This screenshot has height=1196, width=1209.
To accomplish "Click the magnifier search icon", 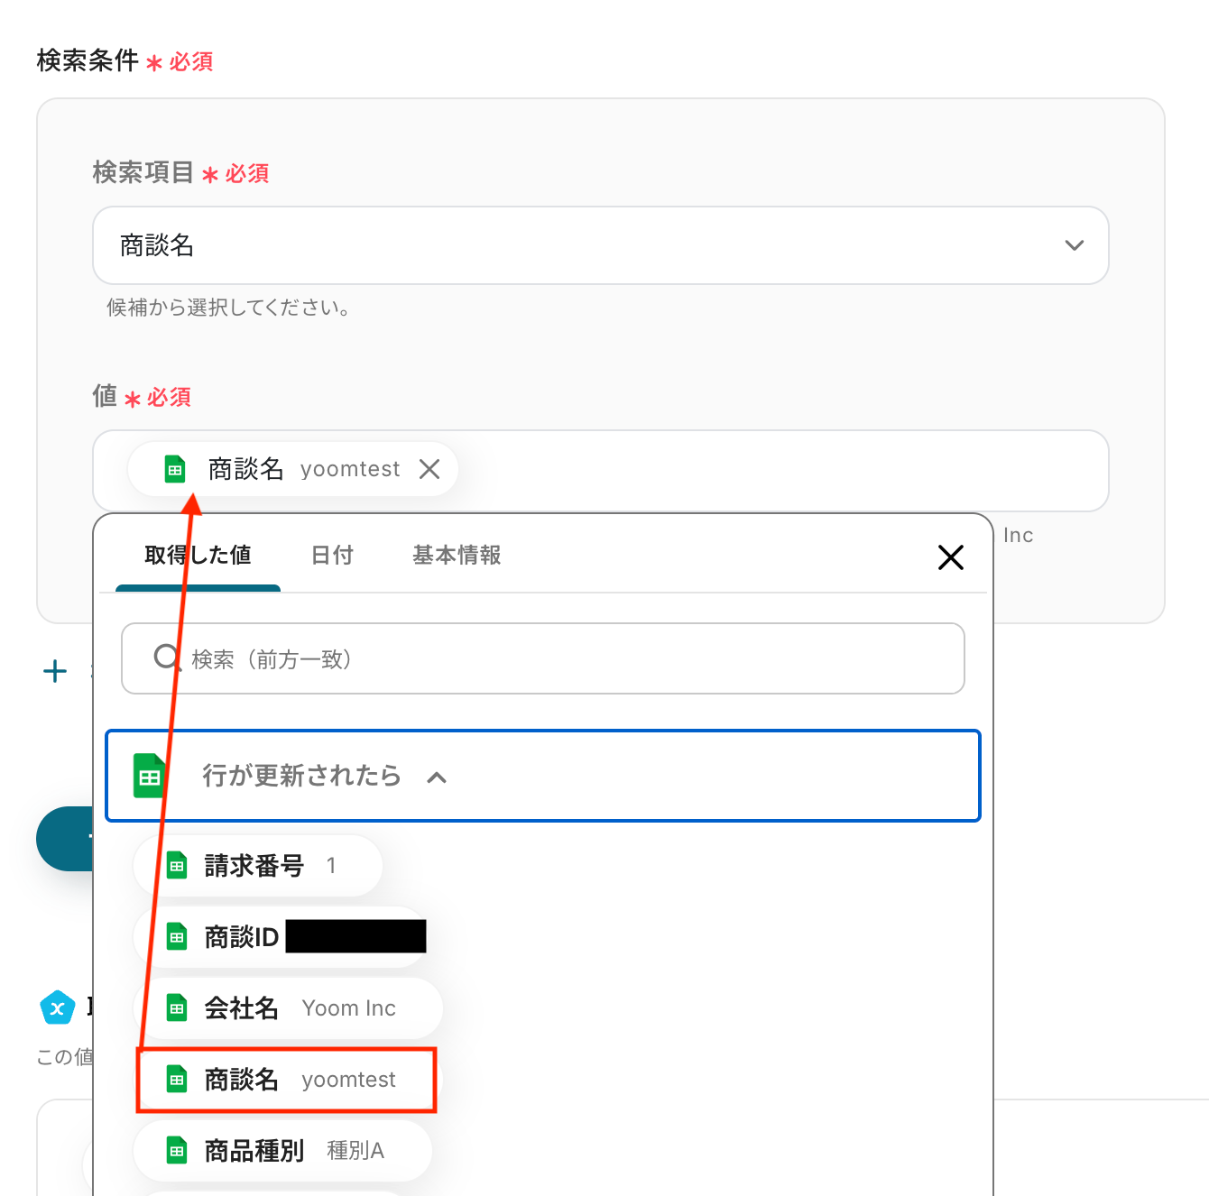I will 167,658.
